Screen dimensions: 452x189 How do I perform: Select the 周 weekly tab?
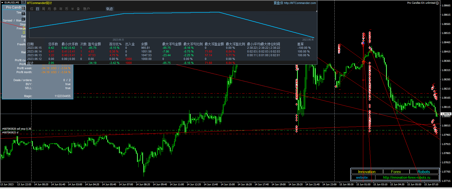[x=43, y=9]
